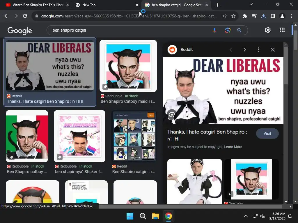This screenshot has height=223, width=298.
Task: Click the Thanks, I hate catgirl result title
Action: tap(45, 101)
